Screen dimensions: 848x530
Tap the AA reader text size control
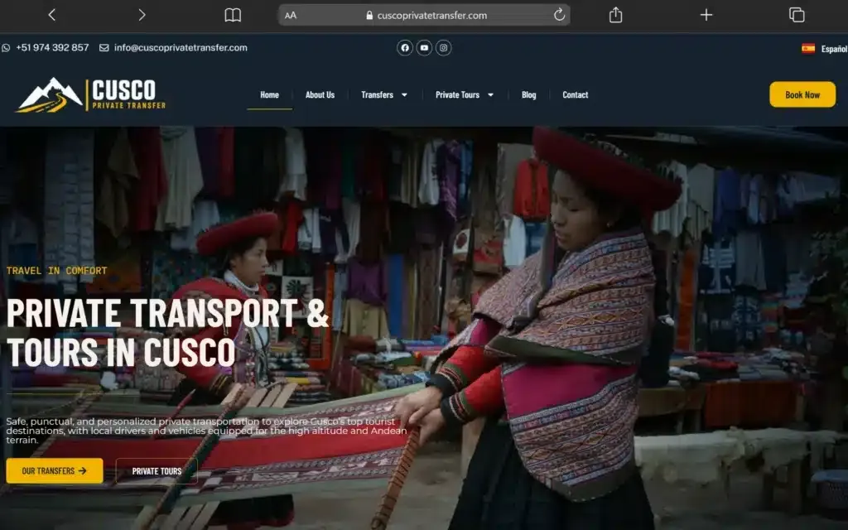pyautogui.click(x=291, y=16)
